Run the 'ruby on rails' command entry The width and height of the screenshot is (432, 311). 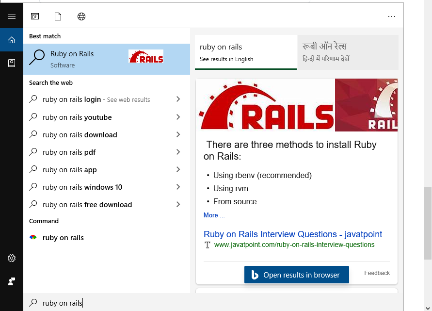[x=107, y=238]
